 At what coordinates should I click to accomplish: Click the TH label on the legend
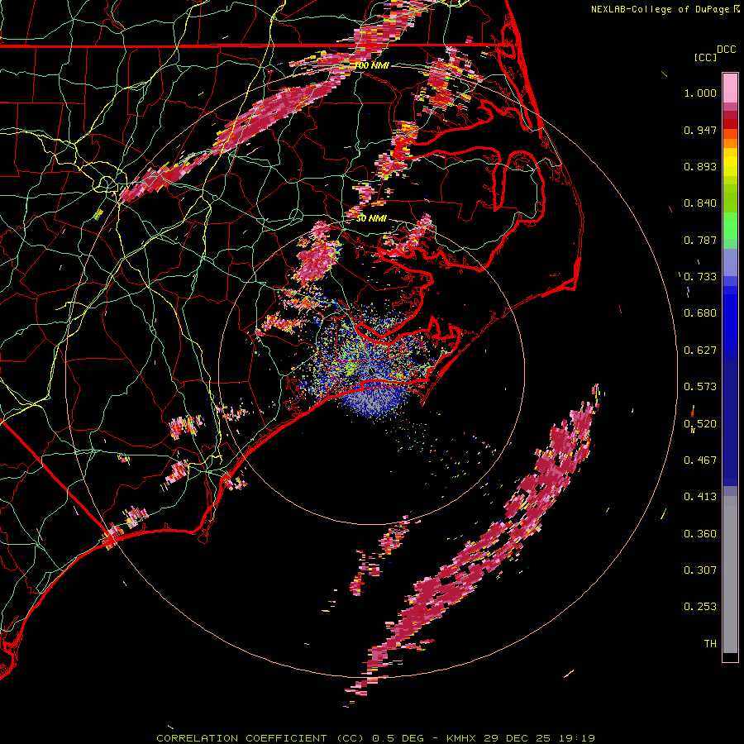(710, 644)
